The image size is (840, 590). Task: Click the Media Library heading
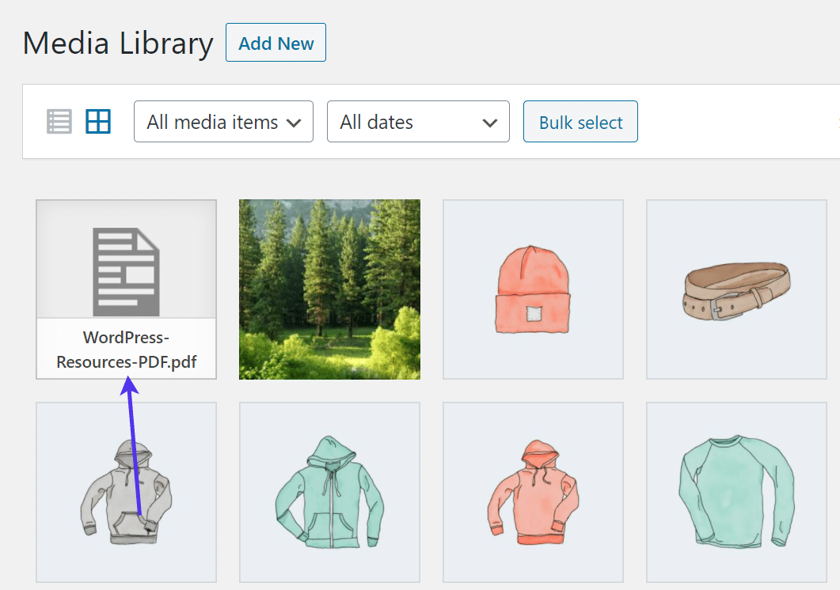117,43
